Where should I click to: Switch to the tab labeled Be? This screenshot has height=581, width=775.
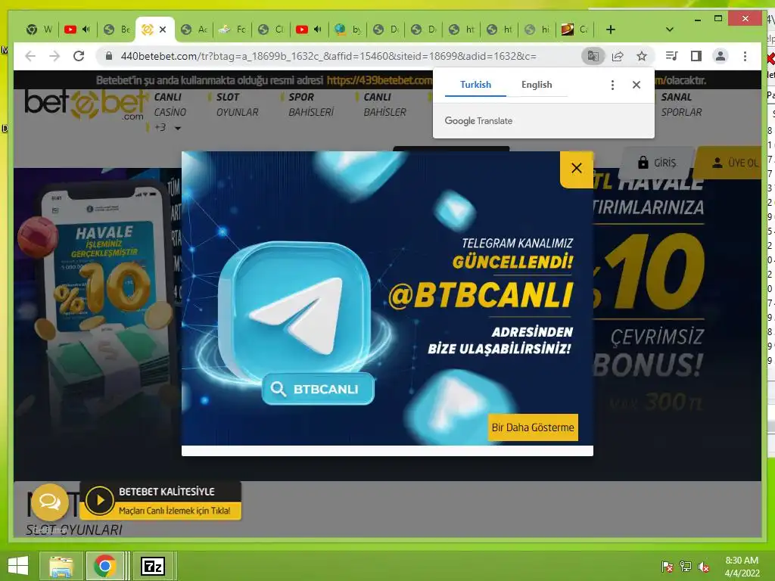coord(117,30)
